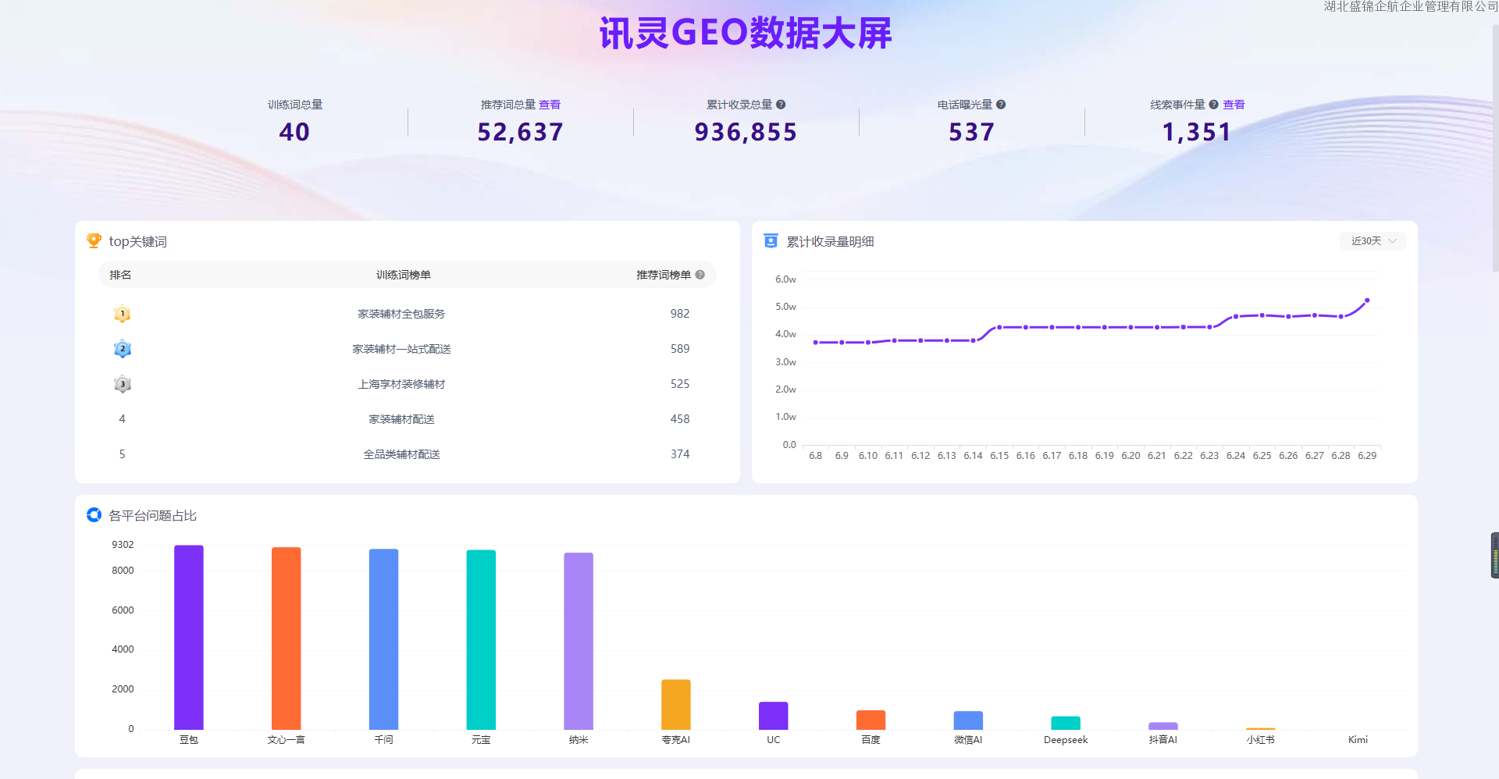1499x779 pixels.
Task: Click the 推荐词榜单 column header text
Action: pyautogui.click(x=664, y=275)
